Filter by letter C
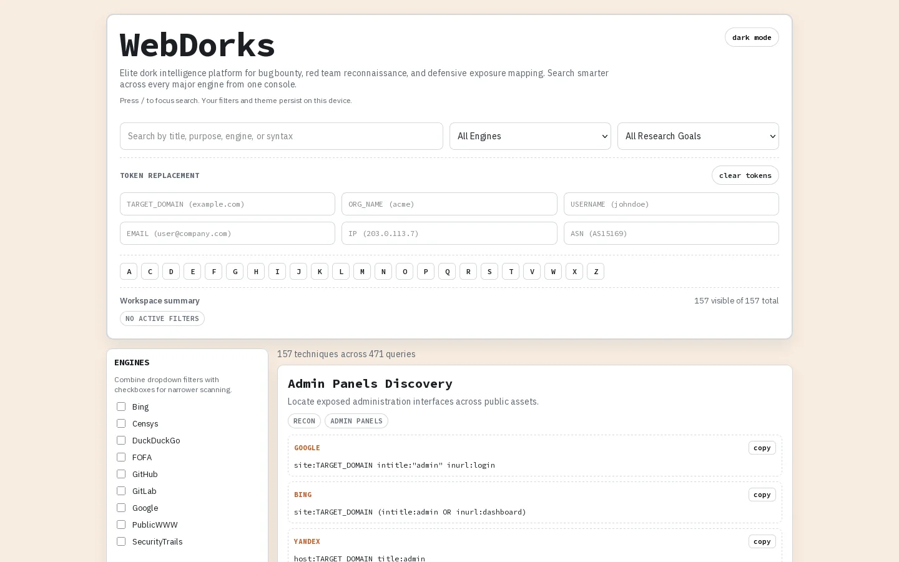This screenshot has width=899, height=562. tap(150, 272)
